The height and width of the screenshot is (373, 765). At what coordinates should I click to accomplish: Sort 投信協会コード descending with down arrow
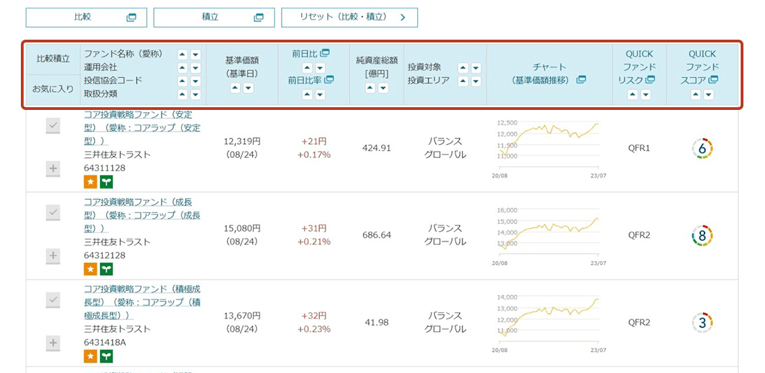coord(195,81)
